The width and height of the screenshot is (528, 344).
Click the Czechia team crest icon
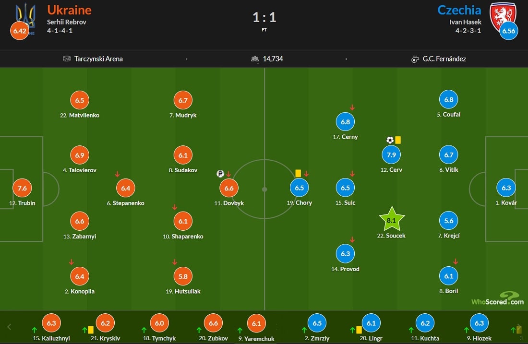[x=503, y=16]
